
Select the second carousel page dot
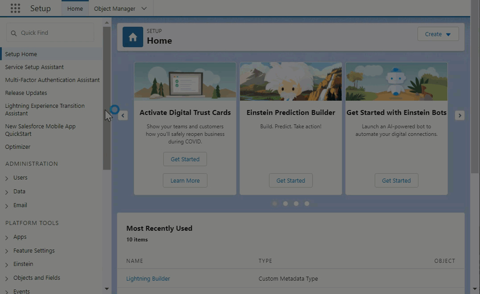click(286, 204)
